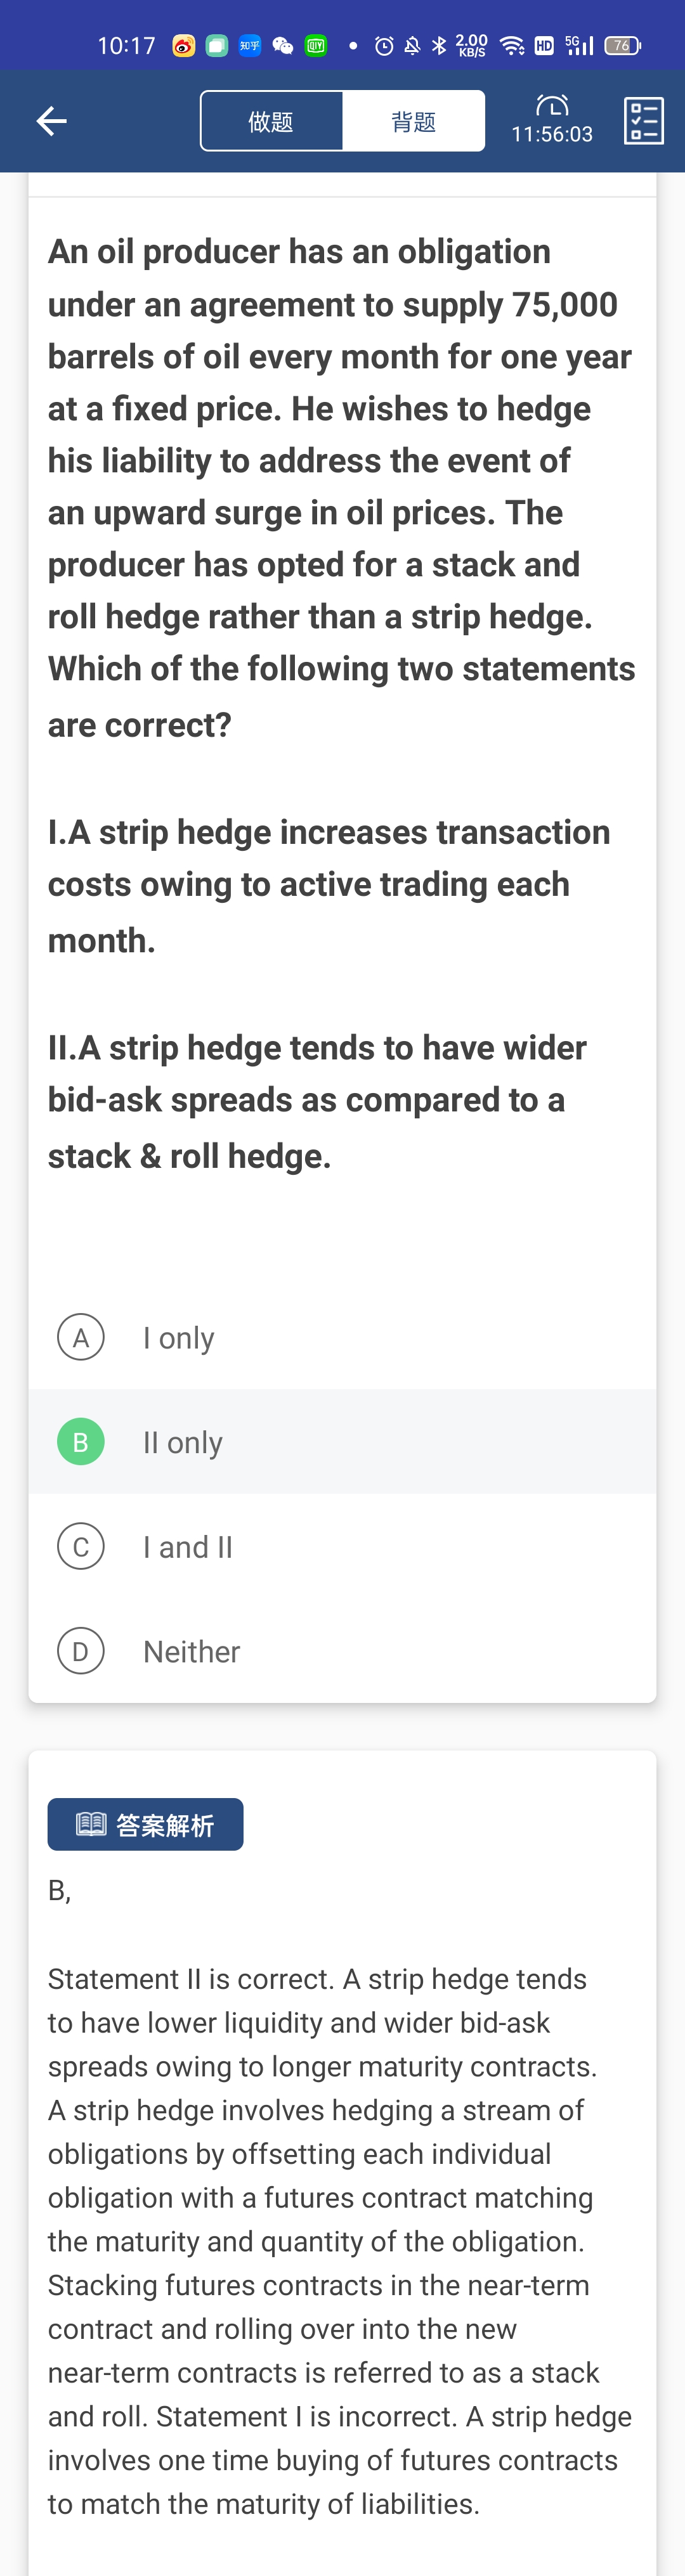Tap the back arrow icon
The image size is (685, 2576).
tap(51, 122)
